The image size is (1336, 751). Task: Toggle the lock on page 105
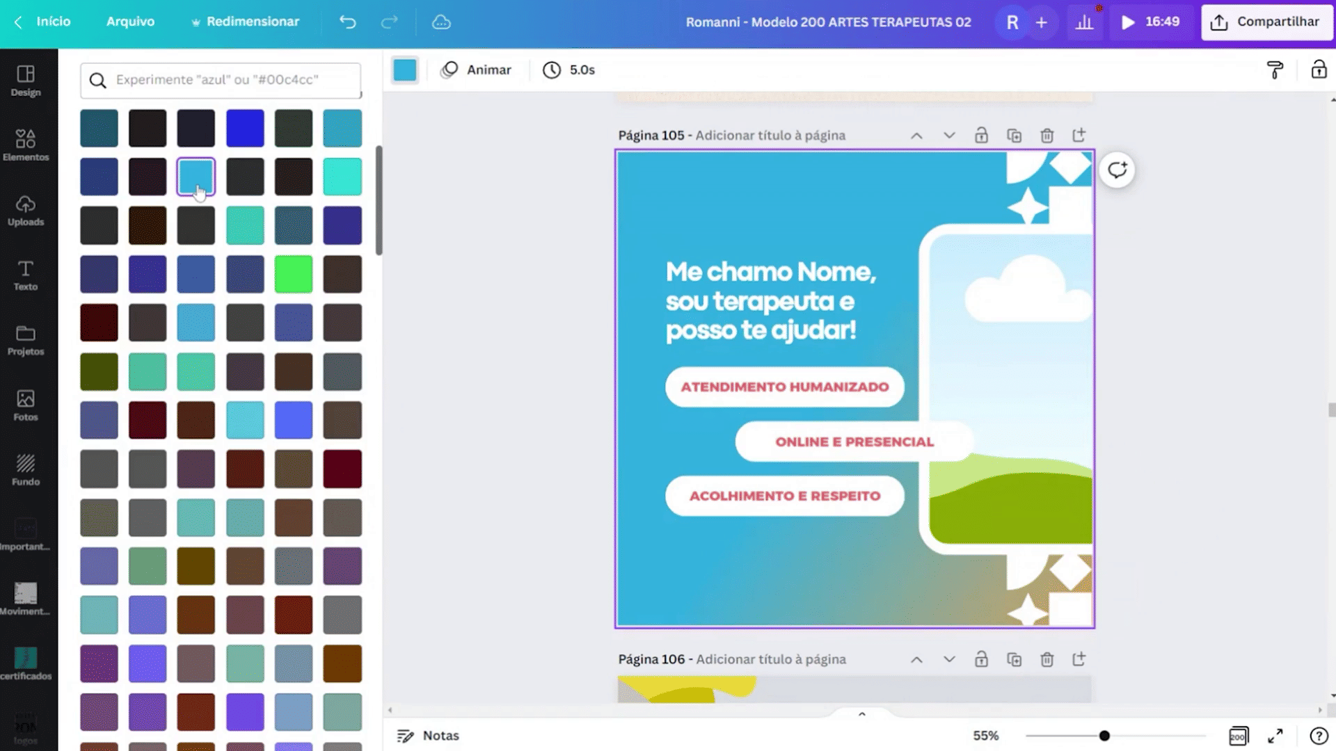click(x=981, y=136)
